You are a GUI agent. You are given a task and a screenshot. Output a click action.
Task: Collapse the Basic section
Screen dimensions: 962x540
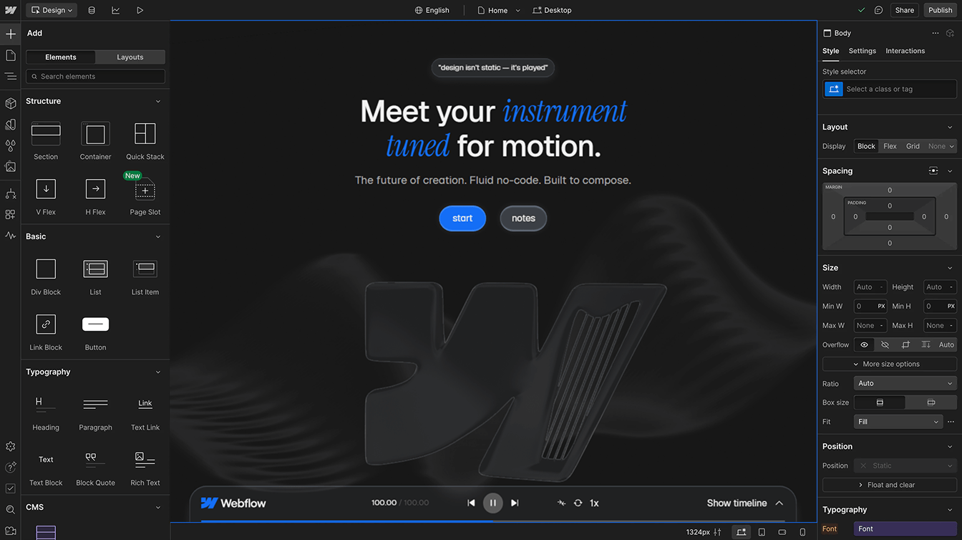click(x=158, y=236)
